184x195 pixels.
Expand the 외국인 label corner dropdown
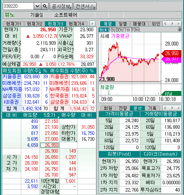[72, 52]
